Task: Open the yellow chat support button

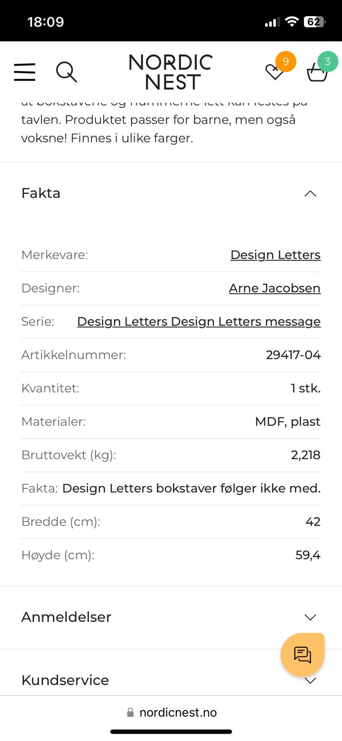Action: (302, 654)
